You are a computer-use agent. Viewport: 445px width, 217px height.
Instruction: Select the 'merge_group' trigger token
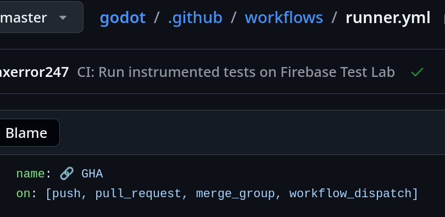pos(235,194)
